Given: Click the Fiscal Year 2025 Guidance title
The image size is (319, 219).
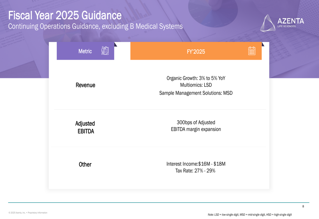Looking at the screenshot, I should (x=65, y=15).
